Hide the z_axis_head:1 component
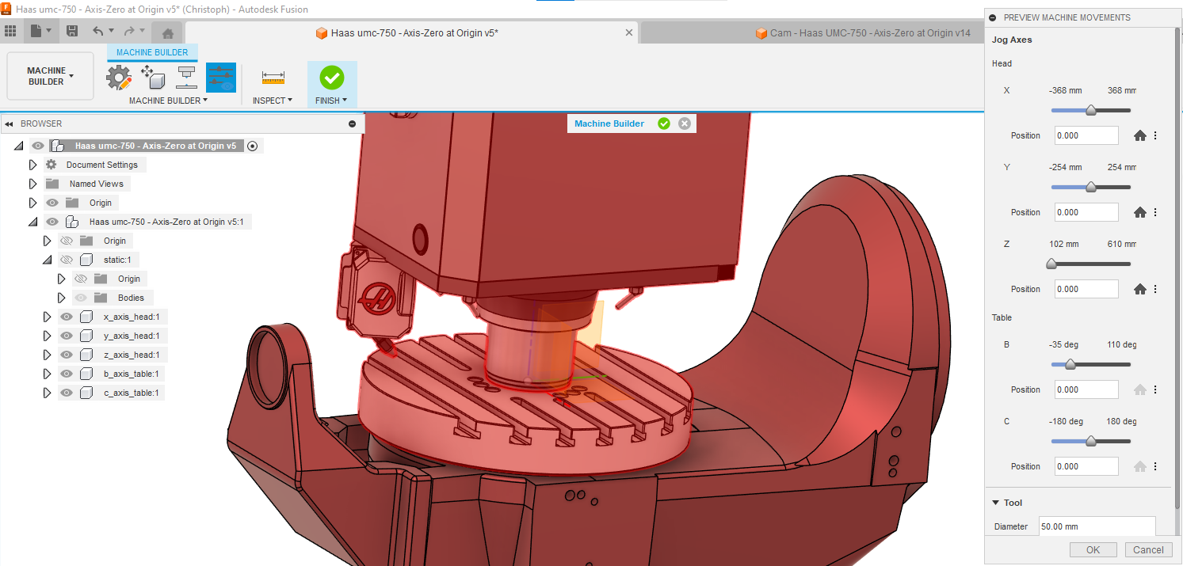This screenshot has width=1183, height=566. pos(67,355)
